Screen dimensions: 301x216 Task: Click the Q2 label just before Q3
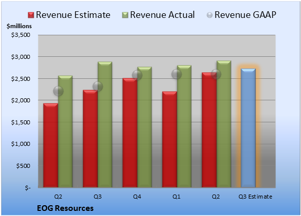coord(58,197)
